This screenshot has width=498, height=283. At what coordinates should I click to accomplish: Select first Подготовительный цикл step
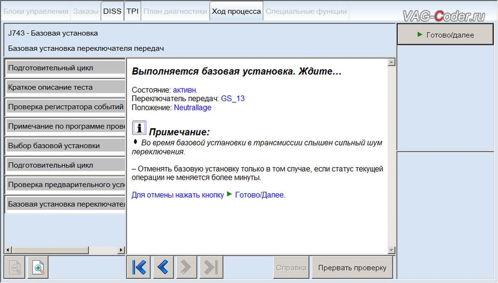click(x=65, y=68)
